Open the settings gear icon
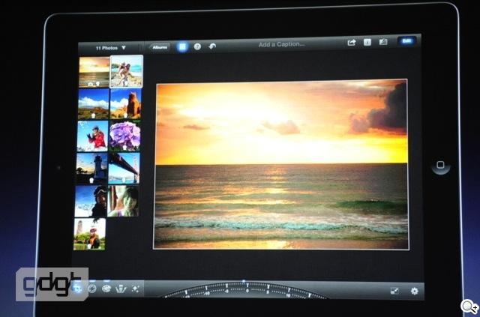The image size is (480, 317). (414, 290)
